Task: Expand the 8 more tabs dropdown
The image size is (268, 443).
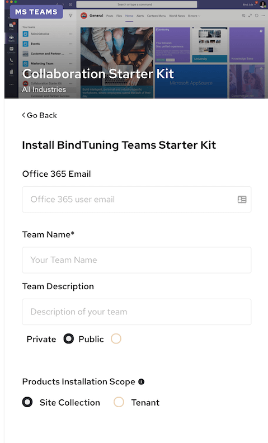Action: coord(194,16)
